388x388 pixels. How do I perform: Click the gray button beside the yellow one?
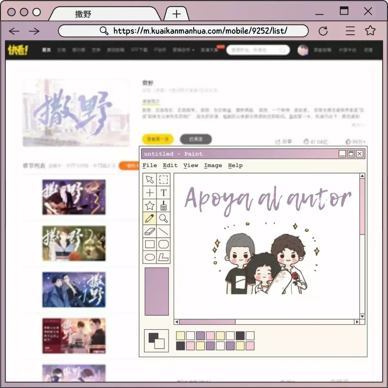[x=196, y=139]
